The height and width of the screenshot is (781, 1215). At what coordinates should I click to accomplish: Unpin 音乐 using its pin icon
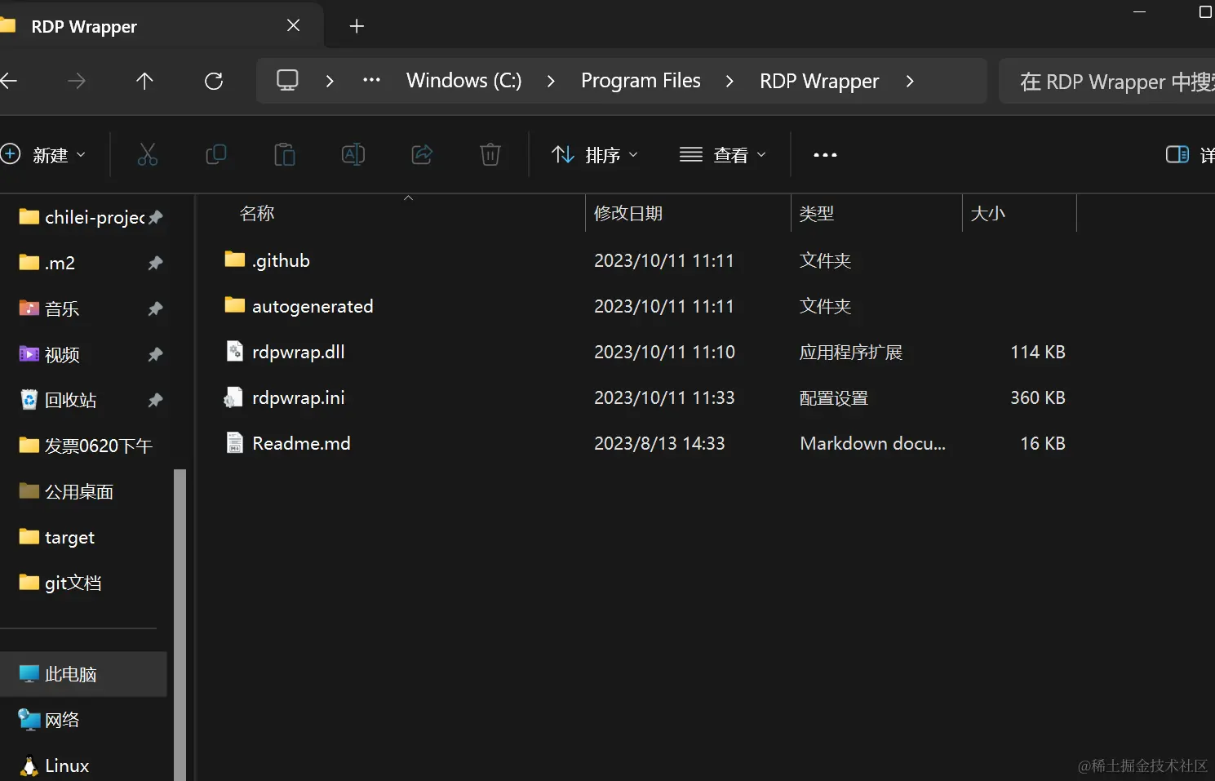click(155, 308)
